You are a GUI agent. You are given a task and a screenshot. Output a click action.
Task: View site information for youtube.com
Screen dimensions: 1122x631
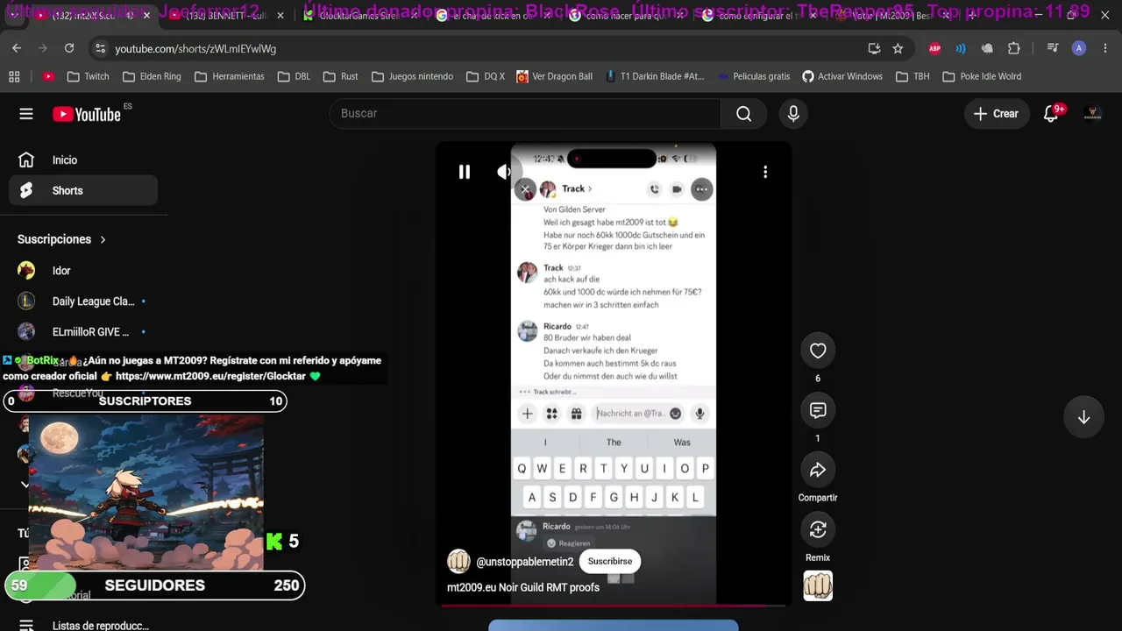coord(100,48)
